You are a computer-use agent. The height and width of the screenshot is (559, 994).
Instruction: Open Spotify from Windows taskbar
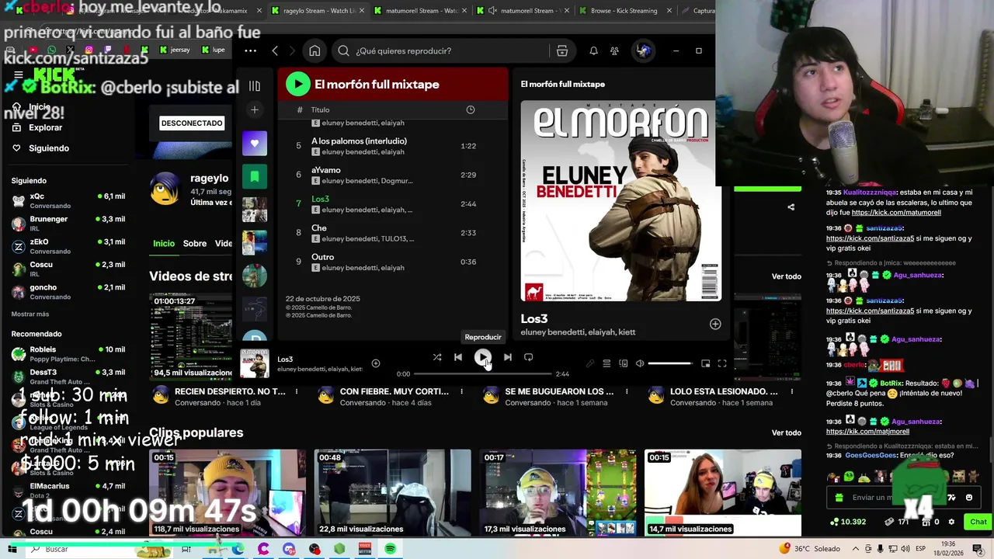(390, 549)
